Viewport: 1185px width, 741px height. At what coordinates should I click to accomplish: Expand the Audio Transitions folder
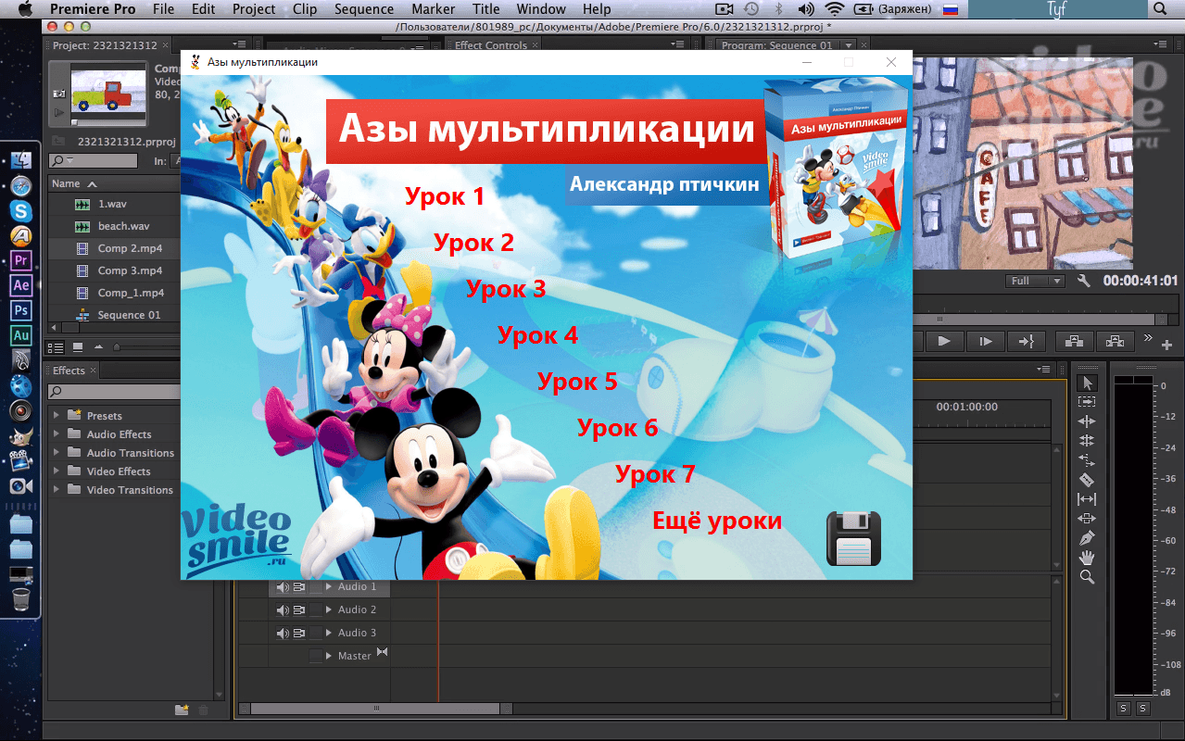(57, 453)
